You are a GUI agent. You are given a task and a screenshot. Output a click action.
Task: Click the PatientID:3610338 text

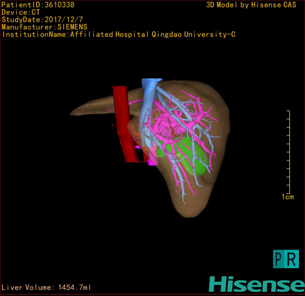pos(38,5)
